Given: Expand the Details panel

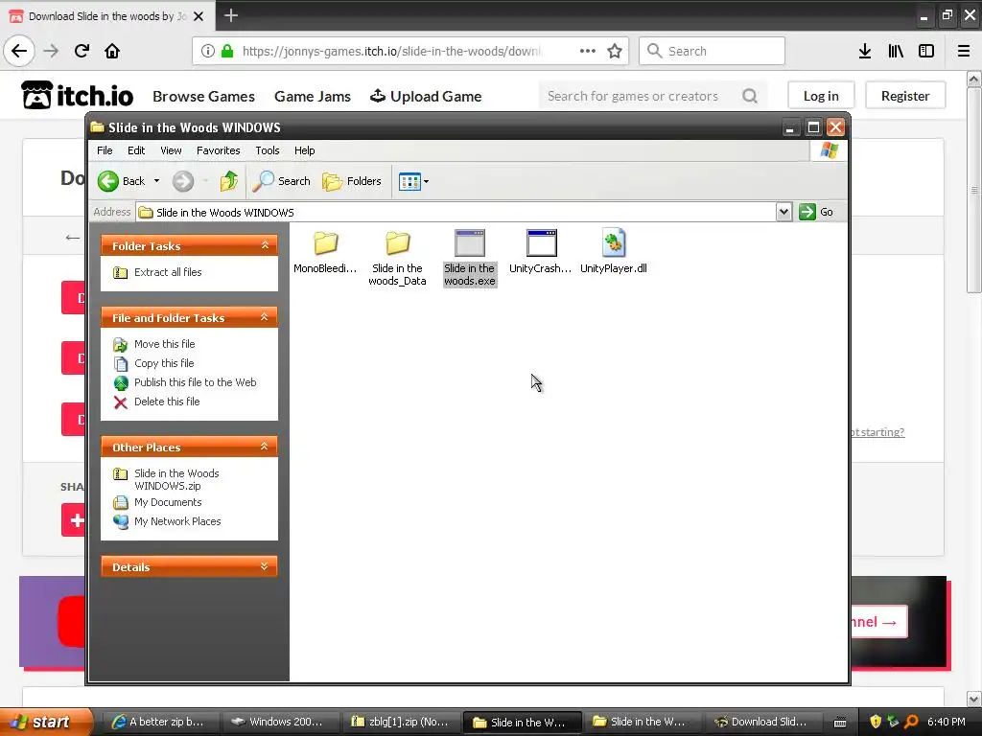Looking at the screenshot, I should point(265,566).
